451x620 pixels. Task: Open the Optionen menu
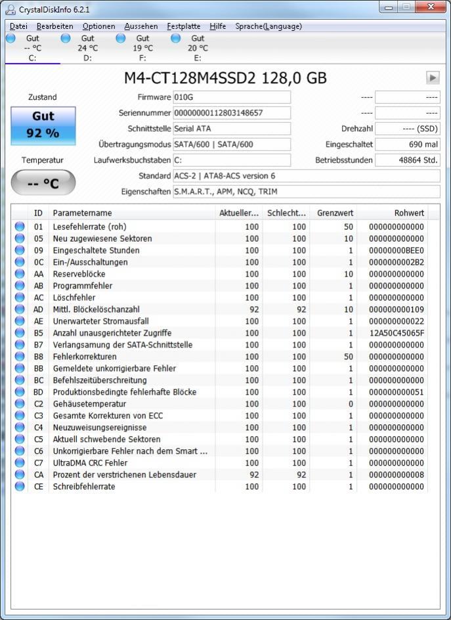[99, 26]
